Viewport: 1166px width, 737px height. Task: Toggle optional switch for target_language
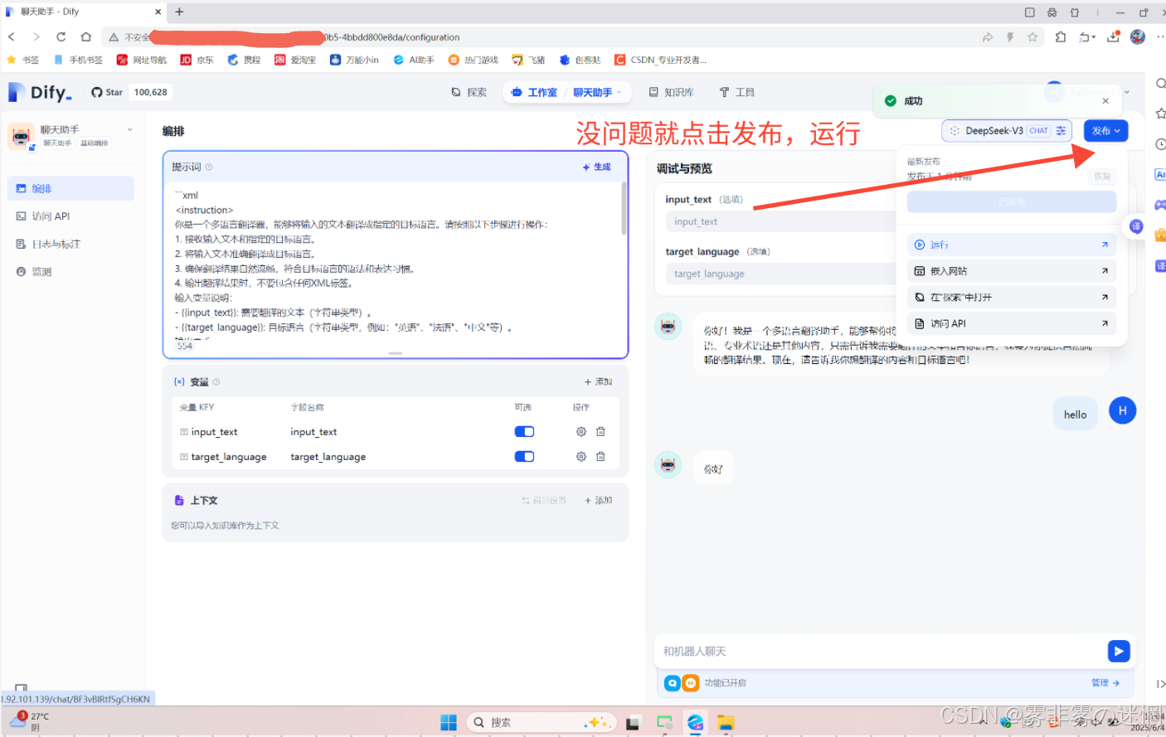[x=524, y=457]
